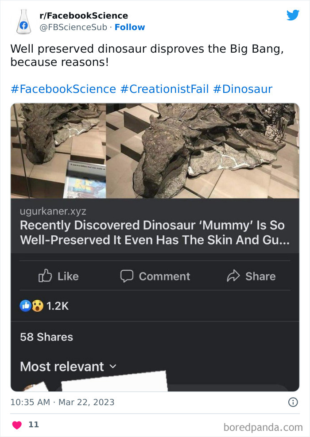The width and height of the screenshot is (310, 437).
Task: Click the r/FacebookScience flask avatar
Action: [23, 21]
